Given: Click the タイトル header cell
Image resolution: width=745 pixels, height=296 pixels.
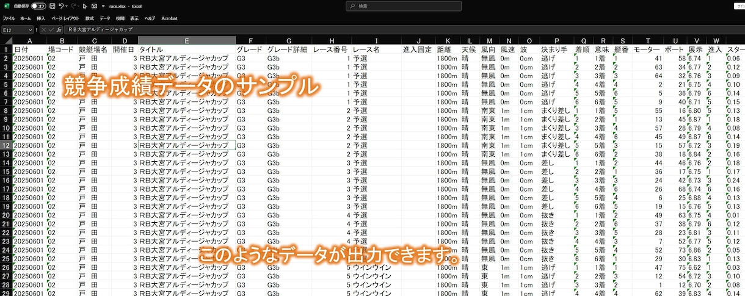Looking at the screenshot, I should coord(186,49).
